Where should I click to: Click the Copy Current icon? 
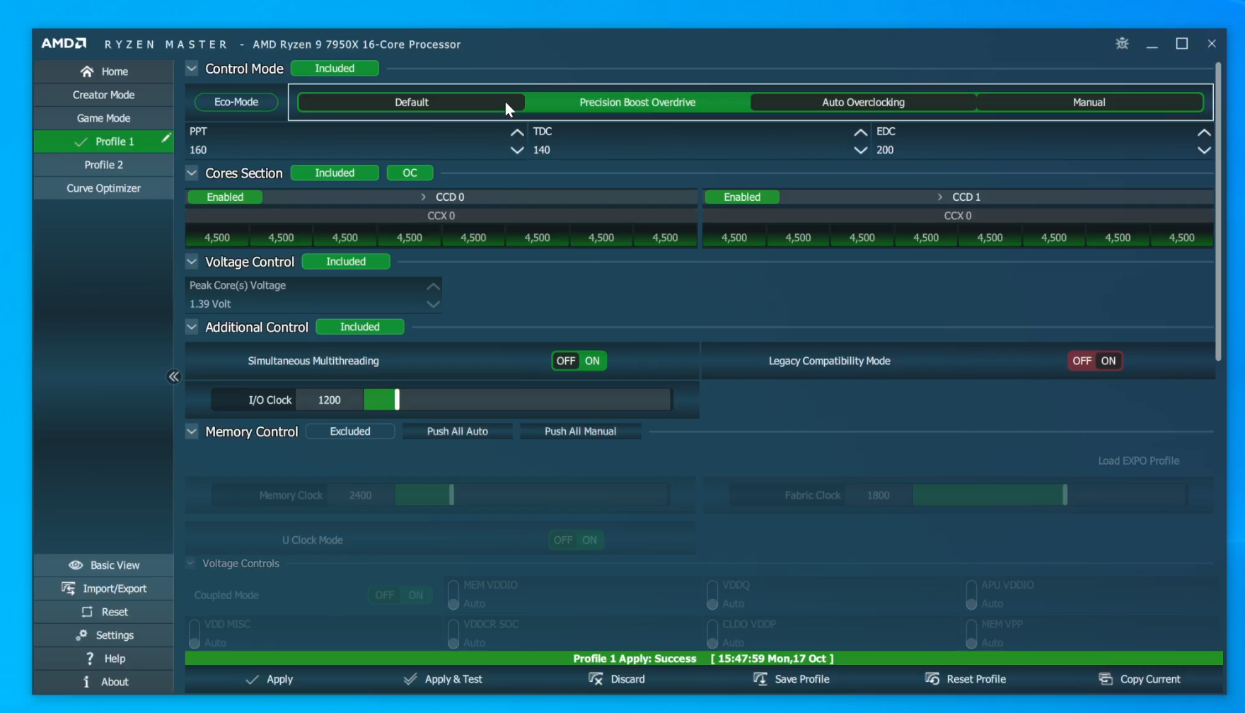1106,679
